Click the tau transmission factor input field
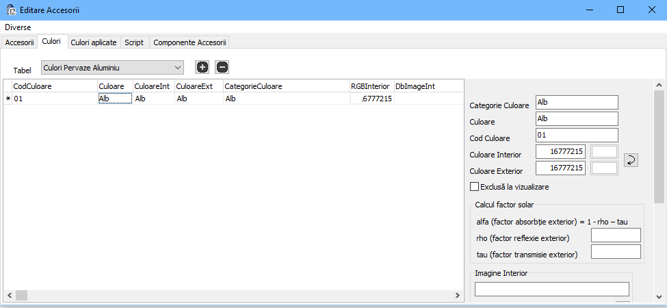Screen dimensions: 667x308 click(x=615, y=252)
